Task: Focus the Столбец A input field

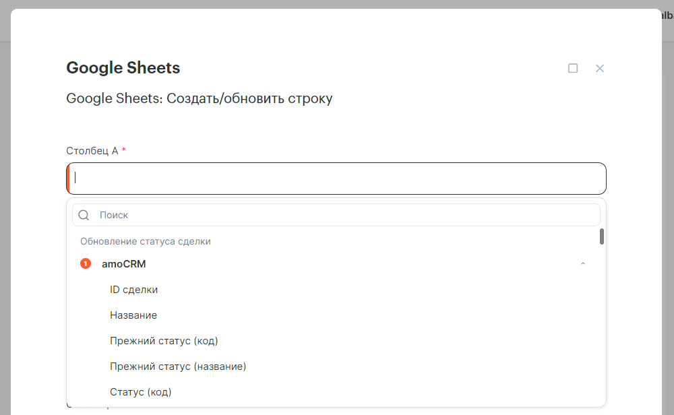Action: 337,179
